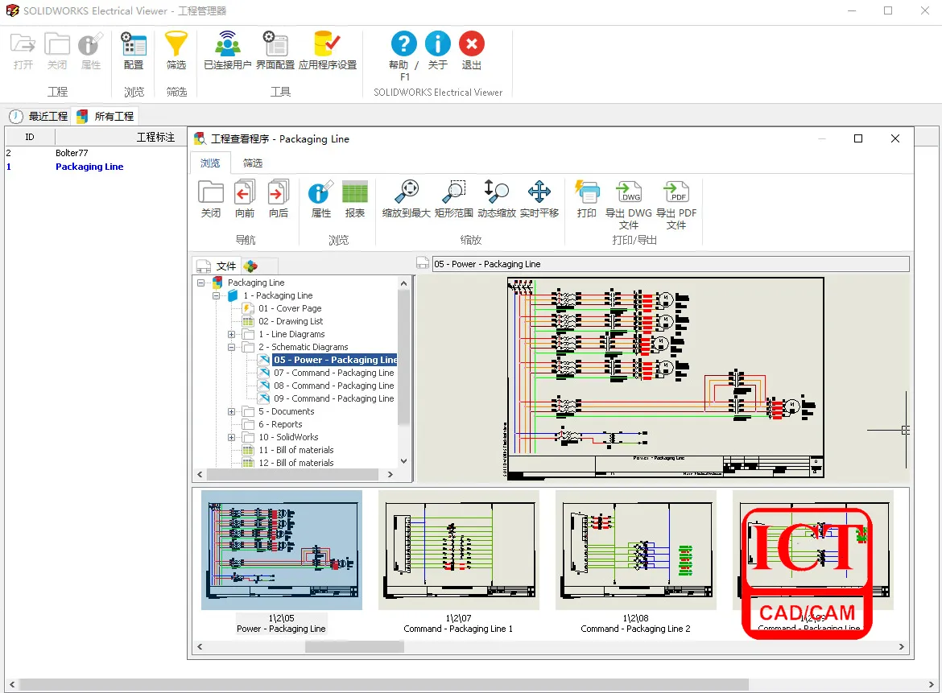Image resolution: width=942 pixels, height=693 pixels.
Task: Open 属性 properties in the project viewer
Action: (x=320, y=200)
